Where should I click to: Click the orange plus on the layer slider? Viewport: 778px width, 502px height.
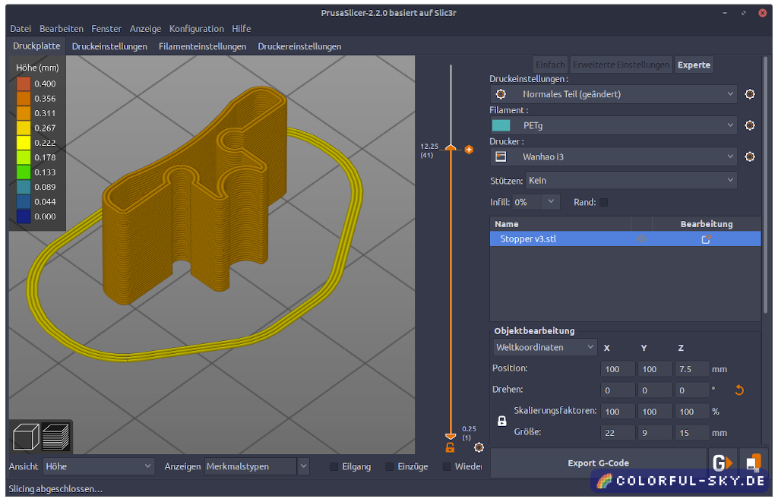(469, 150)
